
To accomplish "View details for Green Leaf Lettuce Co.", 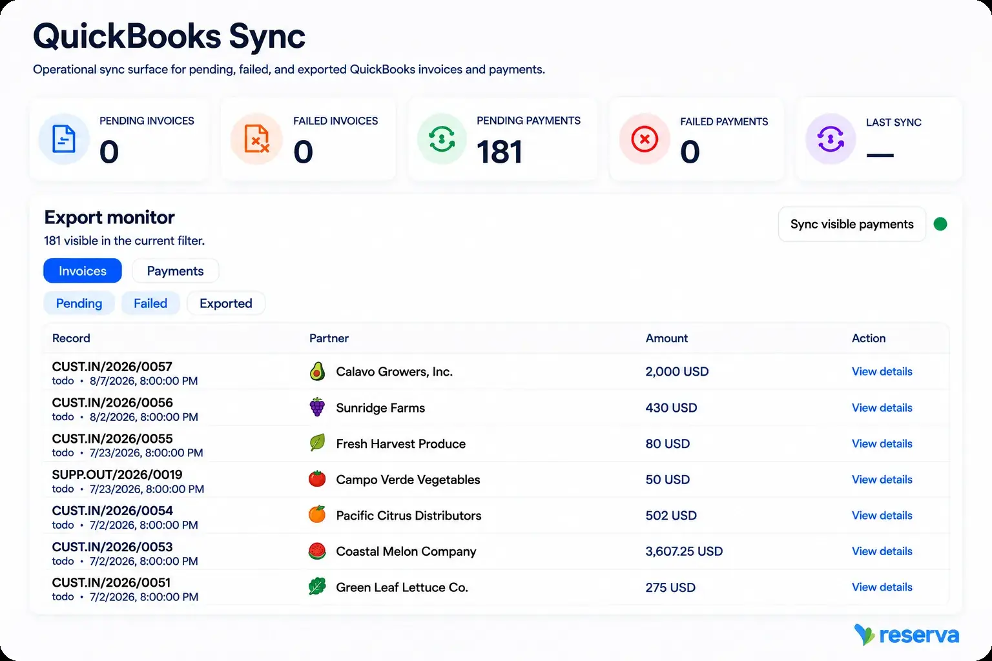I will click(x=882, y=587).
